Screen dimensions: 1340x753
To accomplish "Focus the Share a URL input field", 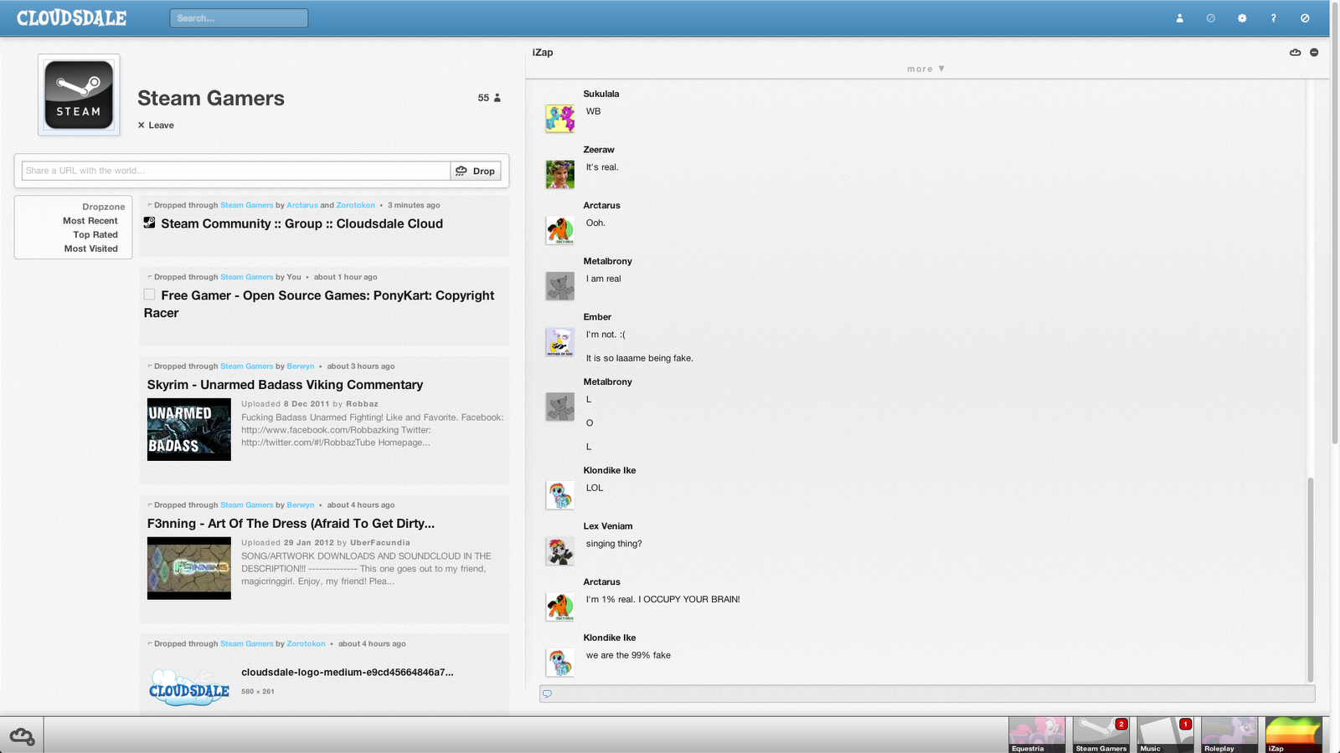I will (x=236, y=171).
